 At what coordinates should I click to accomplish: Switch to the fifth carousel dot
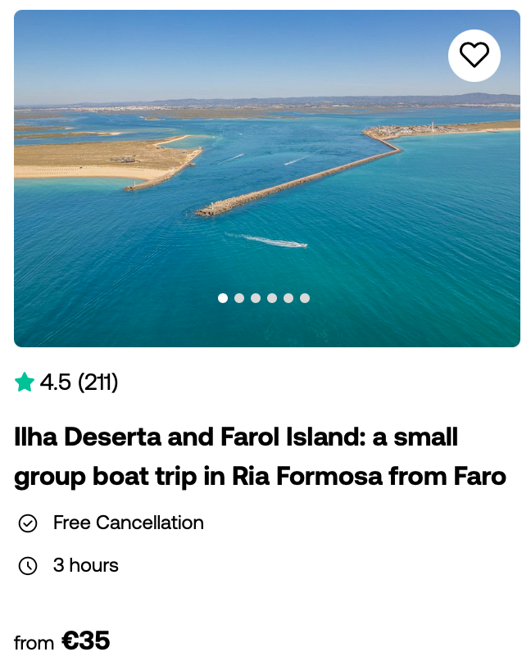288,298
